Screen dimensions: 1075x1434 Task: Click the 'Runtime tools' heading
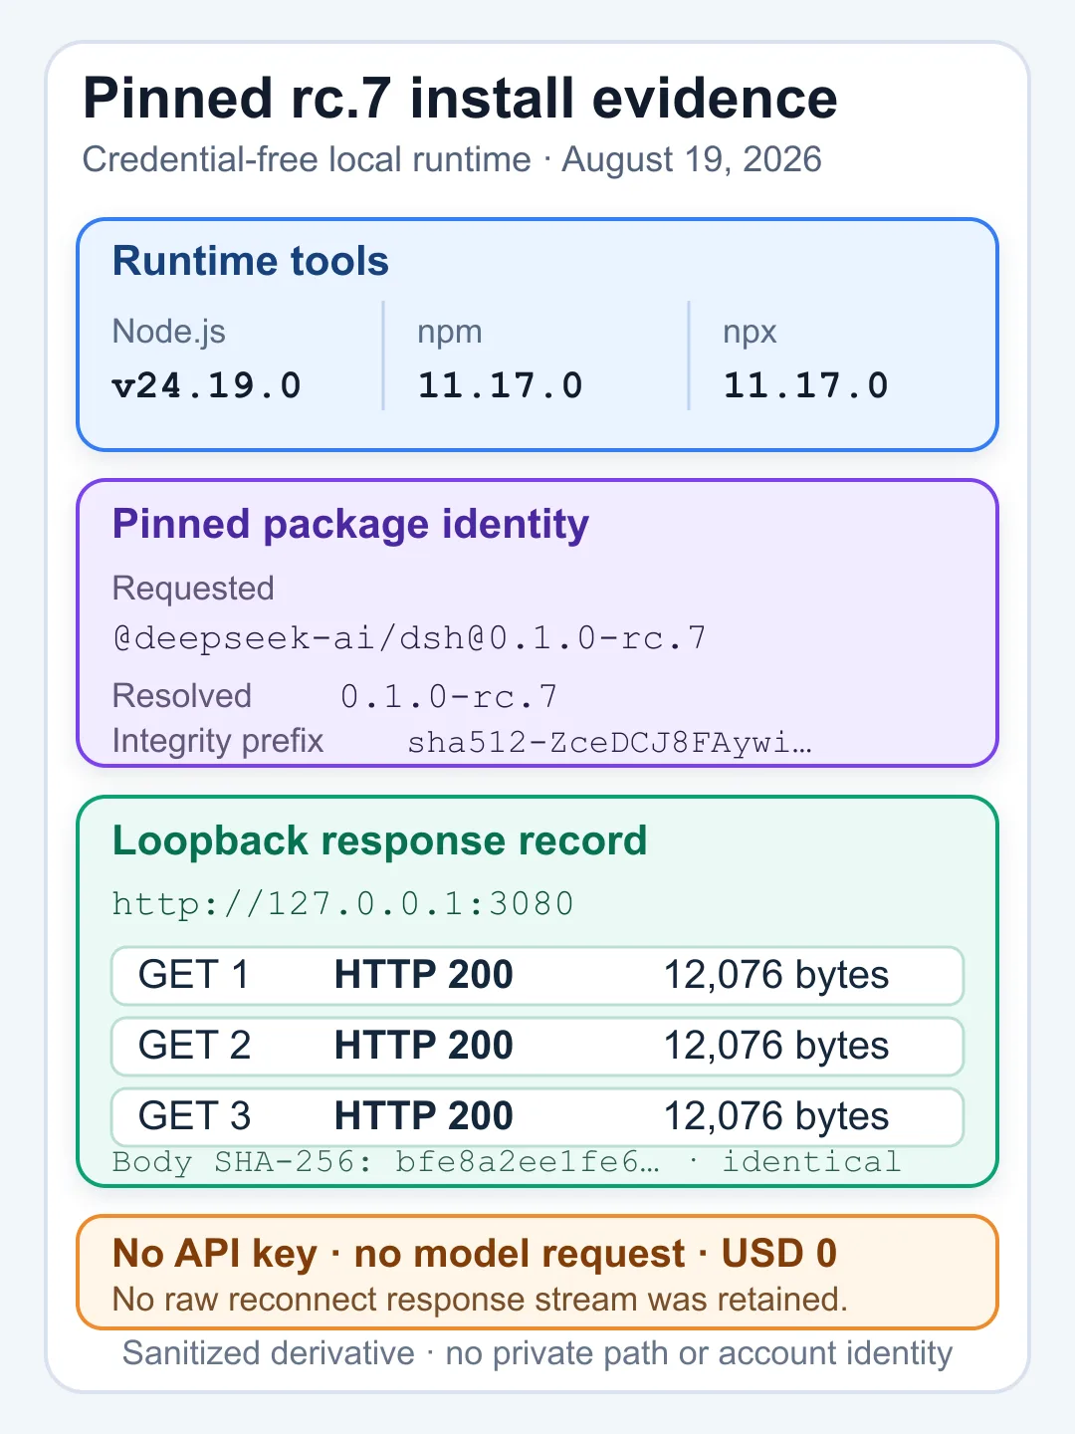click(x=251, y=261)
